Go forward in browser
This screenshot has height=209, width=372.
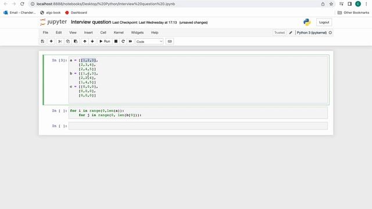tap(14, 4)
